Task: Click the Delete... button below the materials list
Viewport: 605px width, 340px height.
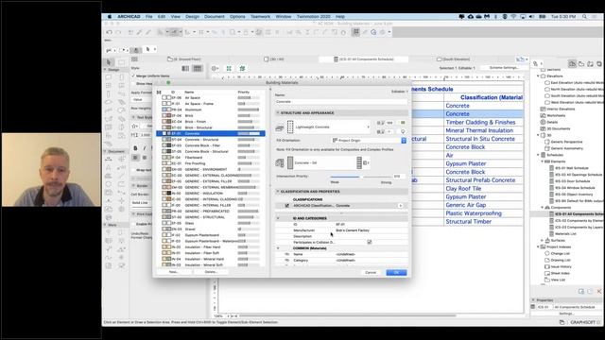Action: tap(211, 272)
